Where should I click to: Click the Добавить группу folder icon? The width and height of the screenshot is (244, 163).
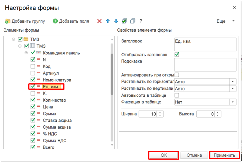[x=7, y=21]
